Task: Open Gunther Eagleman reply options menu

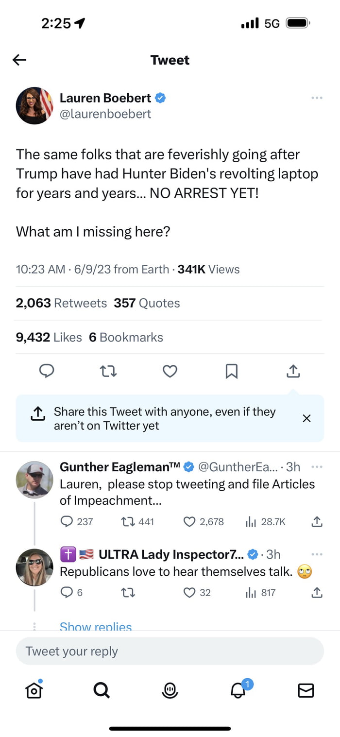Action: pos(317,467)
